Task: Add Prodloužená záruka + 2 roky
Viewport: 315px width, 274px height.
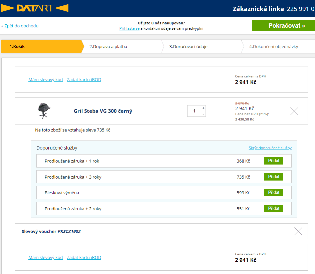Action: point(274,209)
